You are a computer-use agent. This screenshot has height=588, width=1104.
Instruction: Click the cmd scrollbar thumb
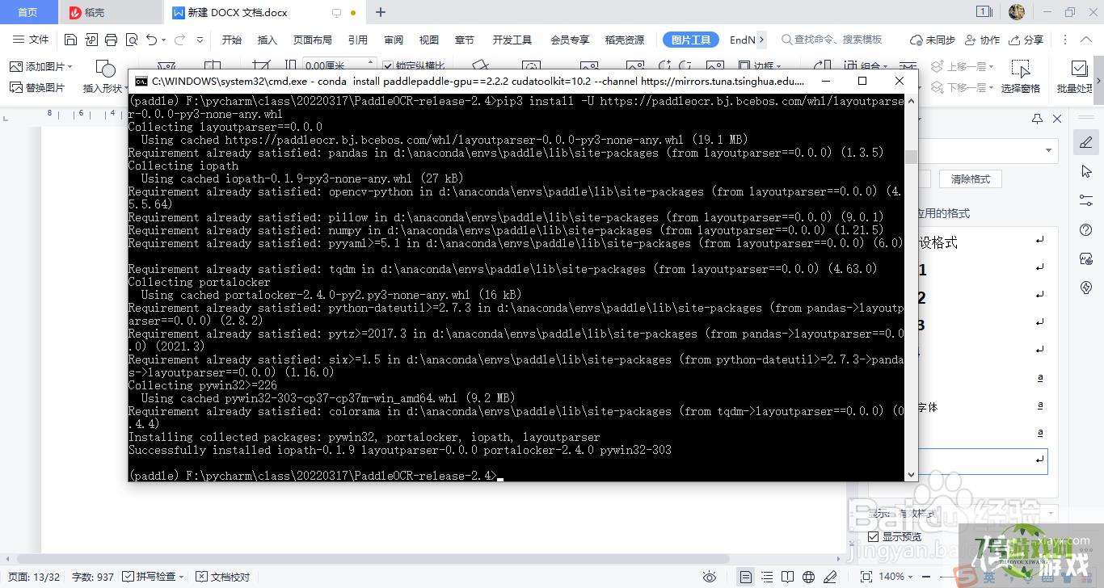click(x=911, y=157)
